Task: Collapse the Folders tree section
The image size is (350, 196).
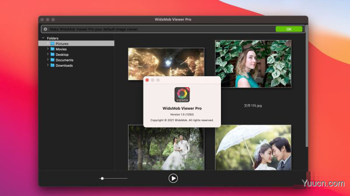Action: 43,38
